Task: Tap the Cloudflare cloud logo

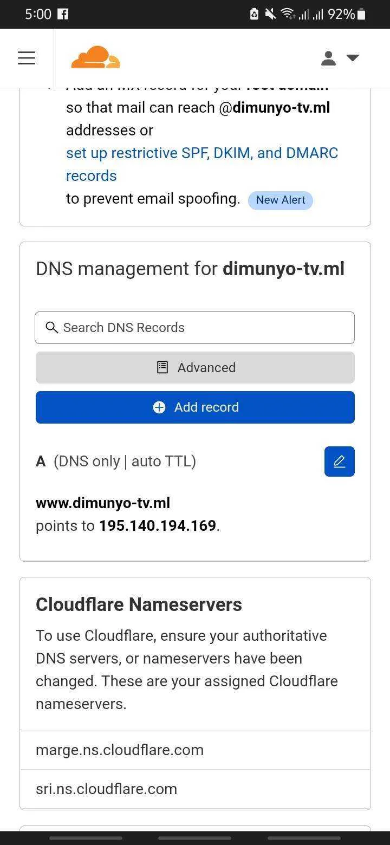Action: pyautogui.click(x=95, y=57)
